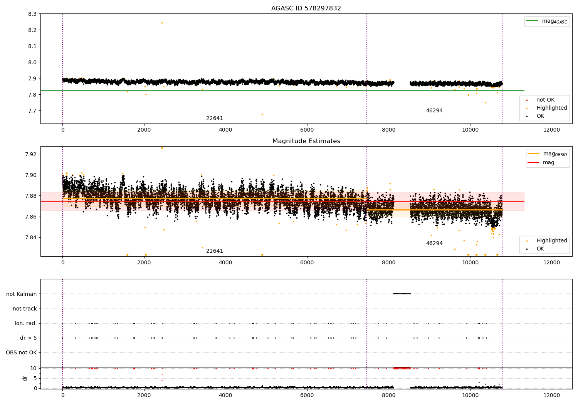The width and height of the screenshot is (578, 404).
Task: Click the orange outlier point near 8.25 in the top plot
Action: 162,23
